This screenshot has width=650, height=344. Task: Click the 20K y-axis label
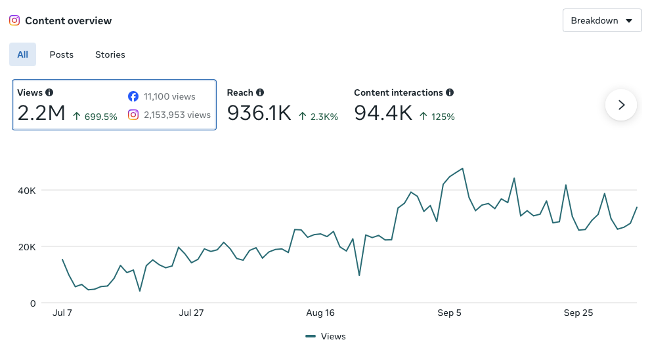point(27,247)
